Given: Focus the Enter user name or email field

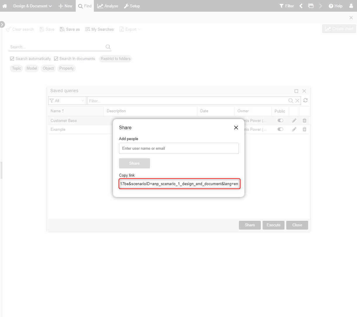Looking at the screenshot, I should [x=179, y=148].
